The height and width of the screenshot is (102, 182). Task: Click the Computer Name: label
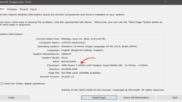click(x=50, y=43)
